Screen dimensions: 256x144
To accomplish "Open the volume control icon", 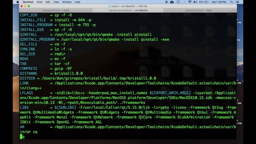I will [195, 2].
